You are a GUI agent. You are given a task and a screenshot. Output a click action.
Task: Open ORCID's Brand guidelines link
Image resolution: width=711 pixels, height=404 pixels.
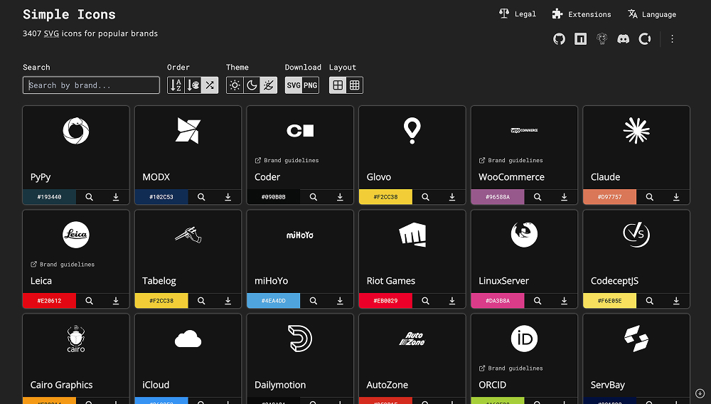click(510, 368)
